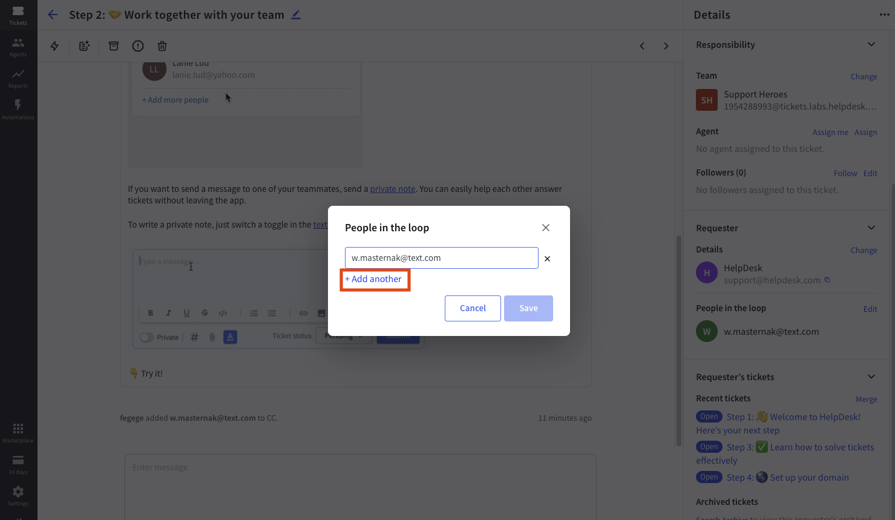Screen dimensions: 895x520
Task: Open Automations in the sidebar
Action: point(18,109)
